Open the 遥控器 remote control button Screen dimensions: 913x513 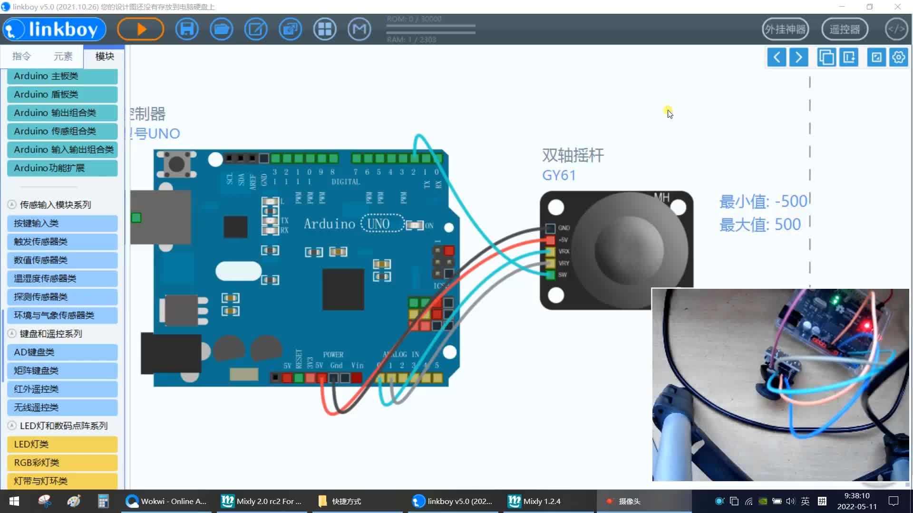click(x=845, y=29)
